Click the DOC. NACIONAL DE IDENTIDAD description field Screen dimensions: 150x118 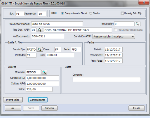[78, 30]
